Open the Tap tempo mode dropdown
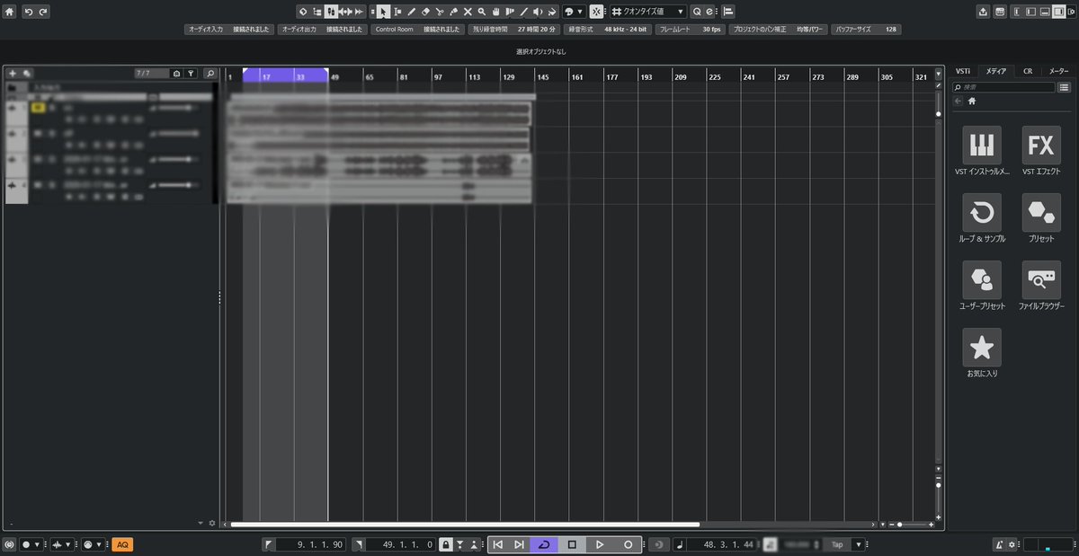Image resolution: width=1079 pixels, height=556 pixels. click(860, 544)
